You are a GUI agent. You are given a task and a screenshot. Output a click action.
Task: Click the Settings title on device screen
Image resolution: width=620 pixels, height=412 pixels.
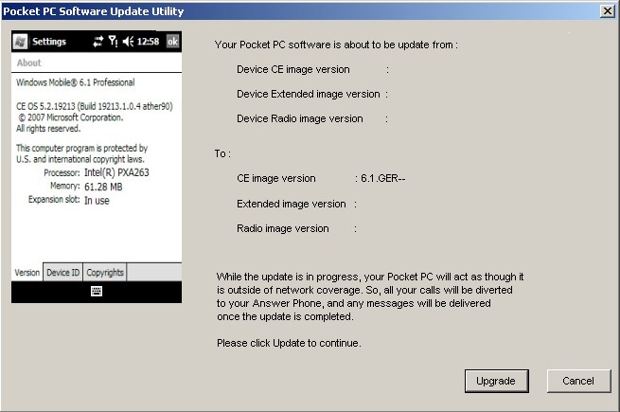pos(49,42)
